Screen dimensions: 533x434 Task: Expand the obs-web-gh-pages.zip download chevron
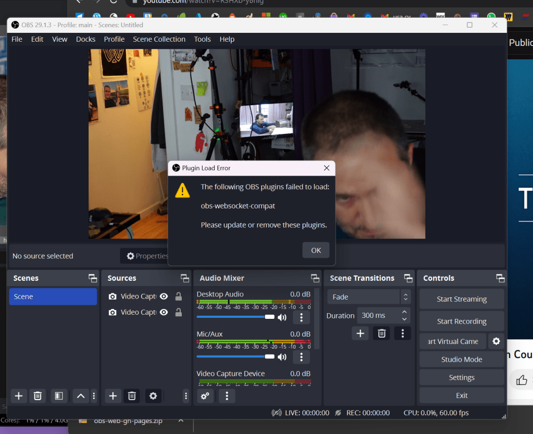(181, 421)
